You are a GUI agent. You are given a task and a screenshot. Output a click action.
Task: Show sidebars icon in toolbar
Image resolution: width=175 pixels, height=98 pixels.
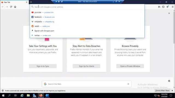pyautogui.click(x=163, y=7)
